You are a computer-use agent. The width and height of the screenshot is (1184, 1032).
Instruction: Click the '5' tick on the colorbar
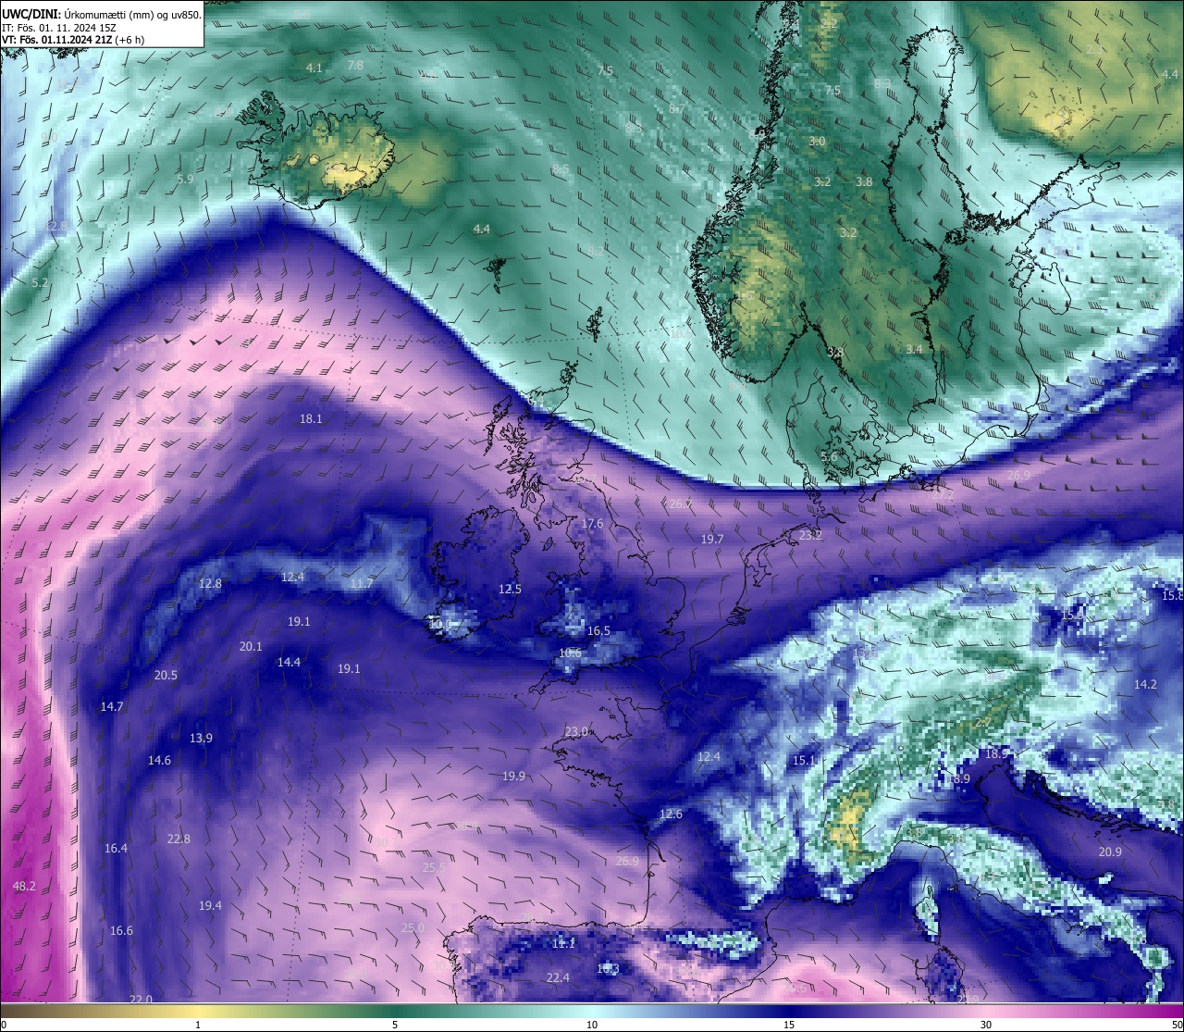395,1025
